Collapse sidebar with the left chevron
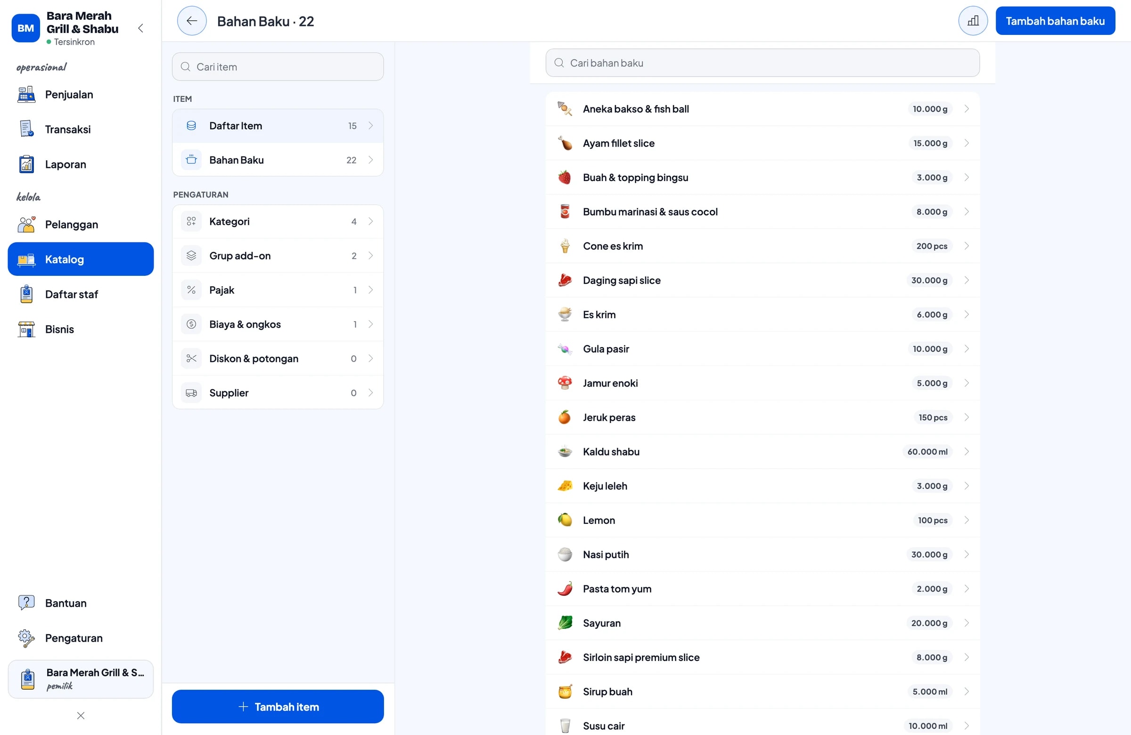1131x735 pixels. tap(140, 28)
